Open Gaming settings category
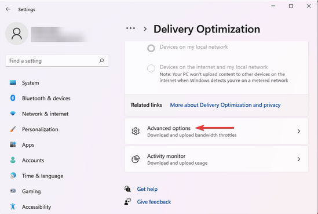The image size is (318, 214). click(x=31, y=191)
